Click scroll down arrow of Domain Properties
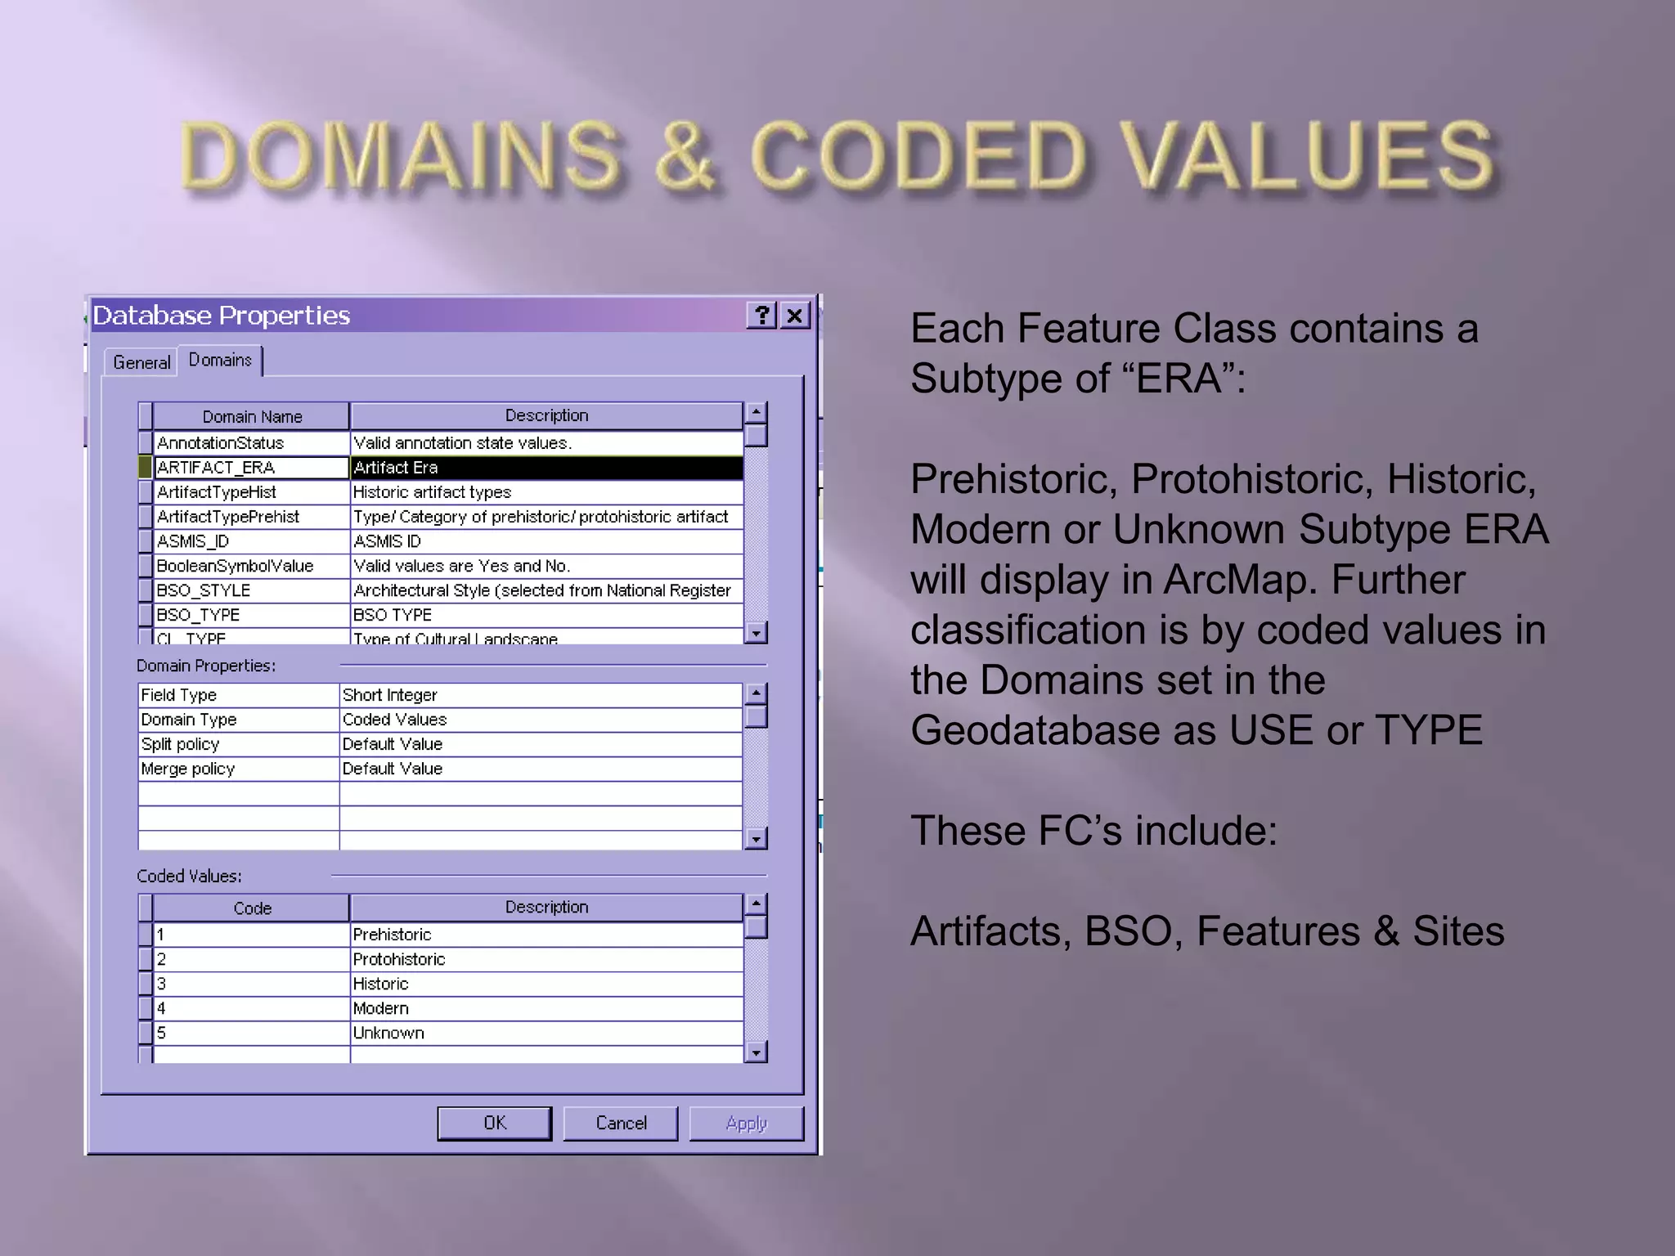Screen dimensions: 1675x1256 pos(756,839)
